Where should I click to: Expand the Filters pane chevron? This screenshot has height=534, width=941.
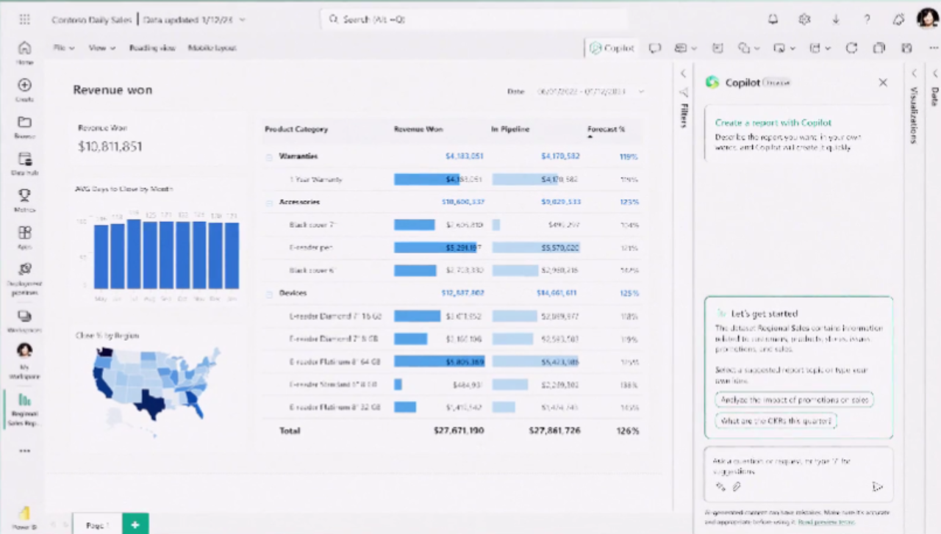tap(683, 73)
